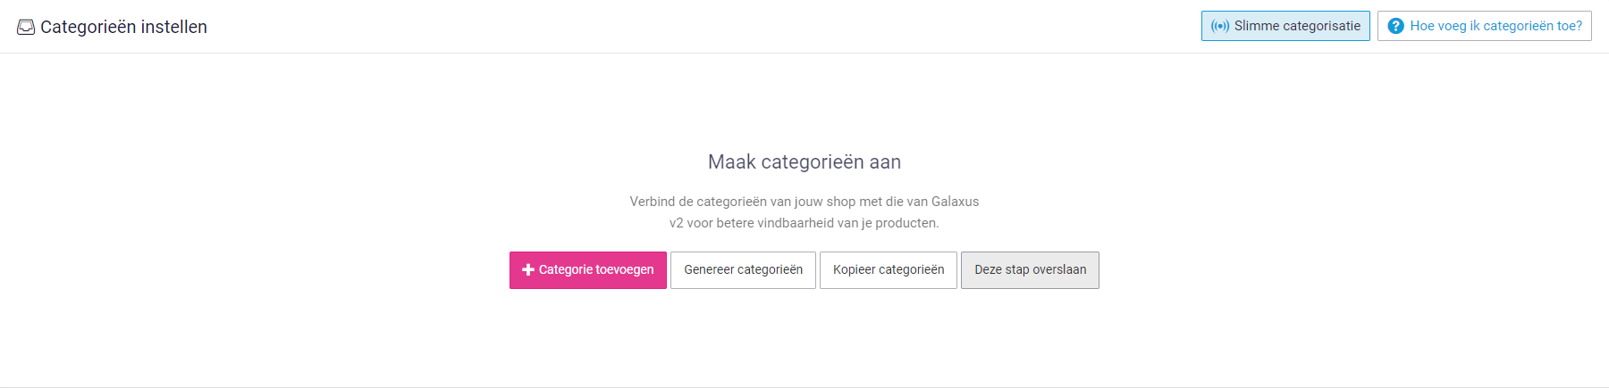The height and width of the screenshot is (388, 1609).
Task: Skip with Deze stap overslaan
Action: pos(1030,270)
